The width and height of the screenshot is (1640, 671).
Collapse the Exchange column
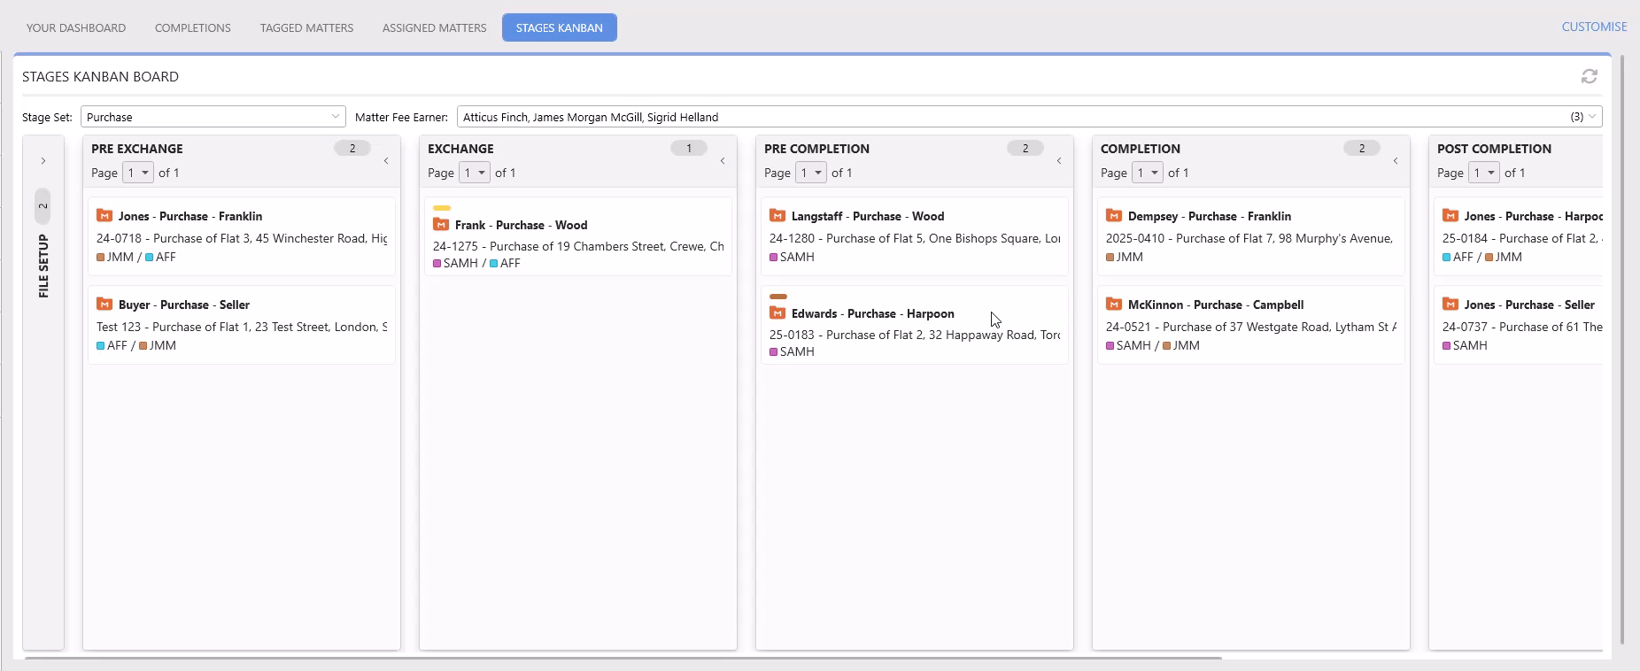click(723, 161)
